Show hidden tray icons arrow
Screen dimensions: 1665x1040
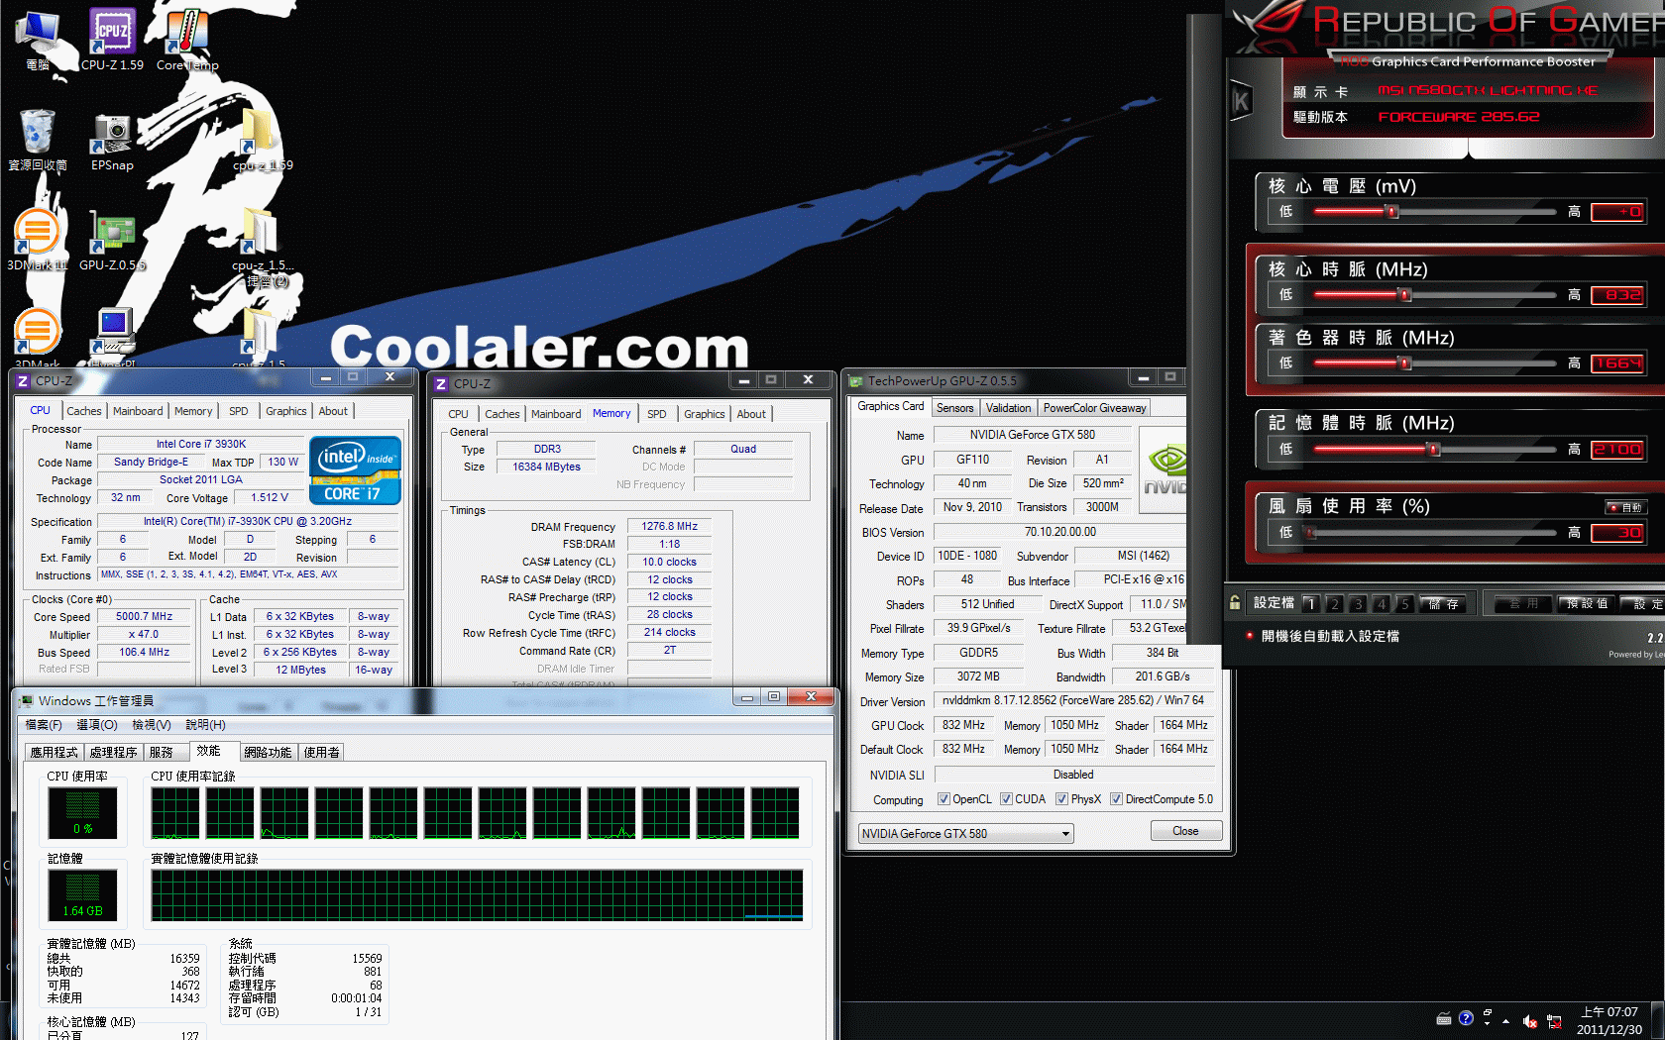coord(1505,1020)
